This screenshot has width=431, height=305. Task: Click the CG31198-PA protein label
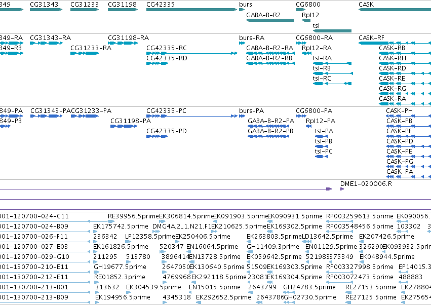point(131,121)
